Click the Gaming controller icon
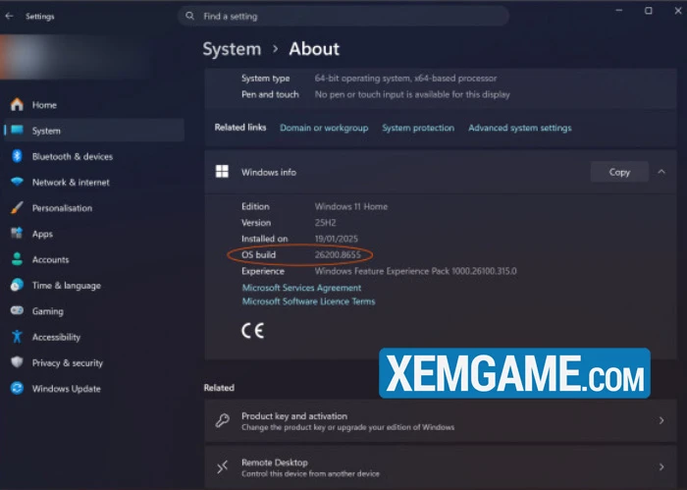This screenshot has width=687, height=490. [17, 310]
